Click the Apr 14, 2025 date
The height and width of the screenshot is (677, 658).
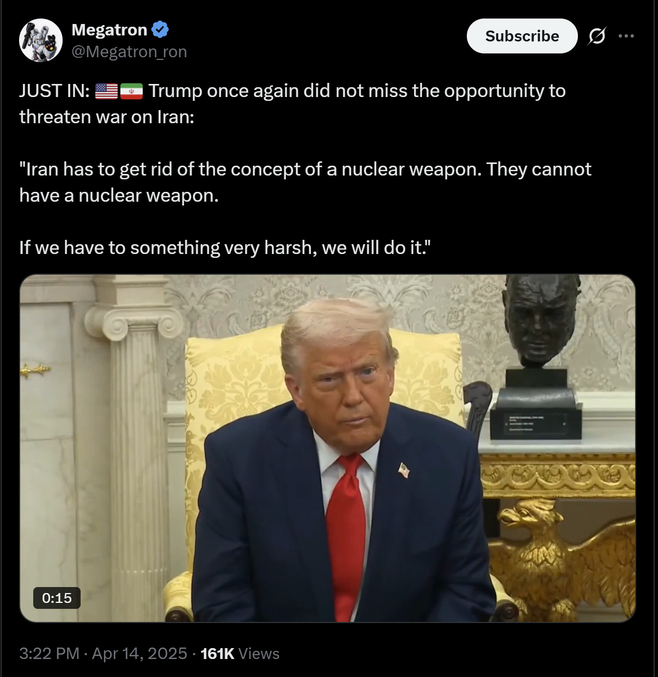(x=139, y=654)
